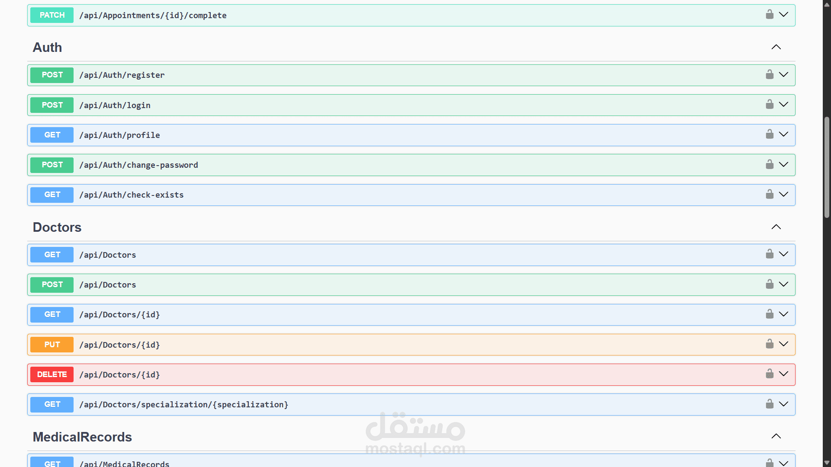Click lock on PATCH Appointments complete row

[770, 15]
